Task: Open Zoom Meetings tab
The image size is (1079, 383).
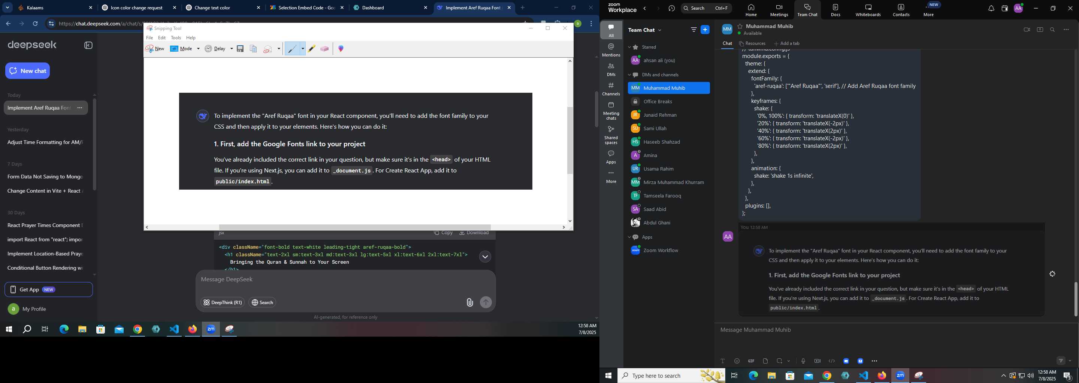Action: point(779,10)
